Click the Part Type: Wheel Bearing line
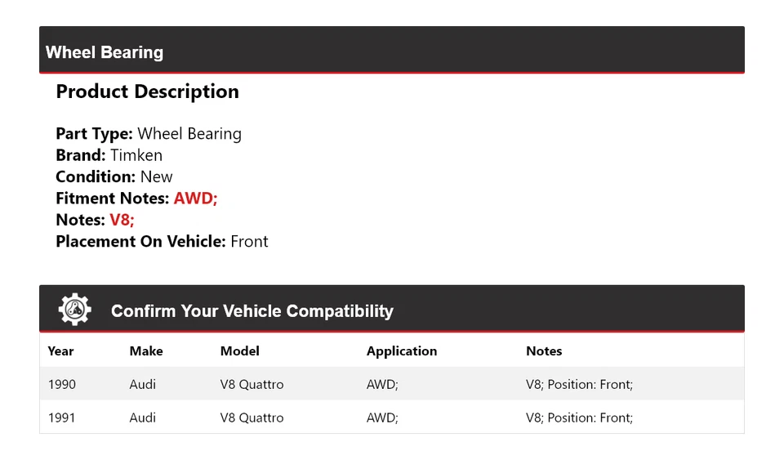Viewport: 784px width, 460px height. (149, 134)
